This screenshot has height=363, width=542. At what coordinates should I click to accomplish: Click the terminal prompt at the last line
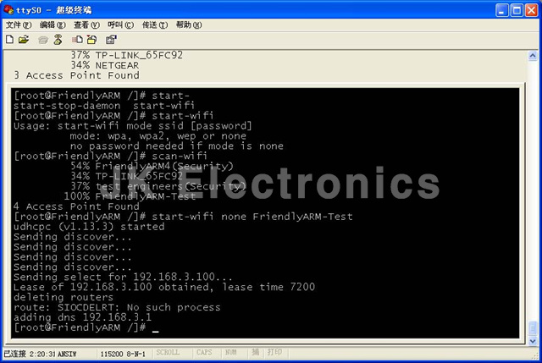point(155,327)
